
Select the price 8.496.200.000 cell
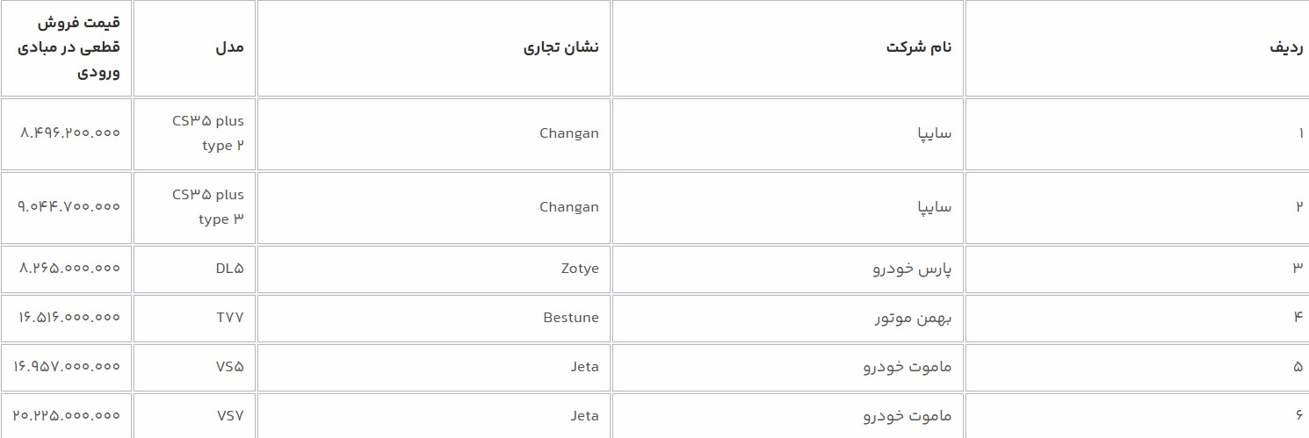click(x=69, y=133)
